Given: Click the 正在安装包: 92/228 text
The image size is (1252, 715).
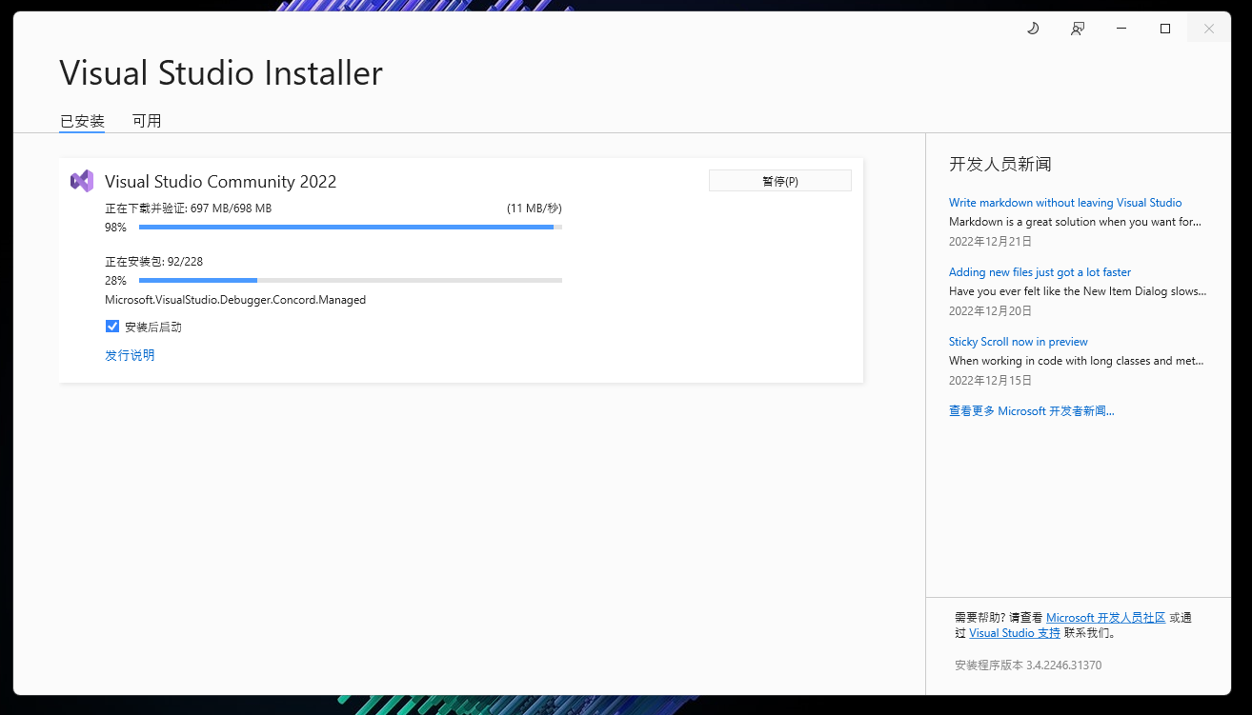Looking at the screenshot, I should click(153, 262).
